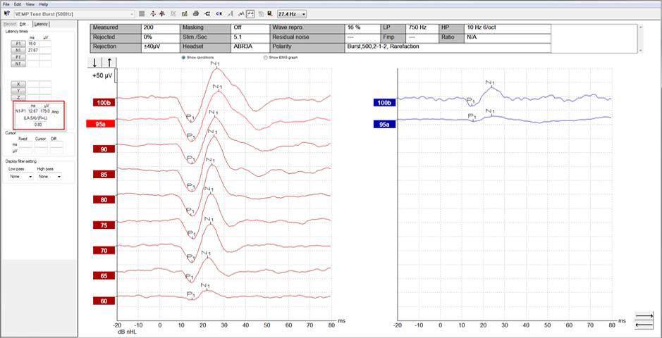This screenshot has height=338, width=662.
Task: Click the save and exit disk icon
Action: [x=270, y=14]
